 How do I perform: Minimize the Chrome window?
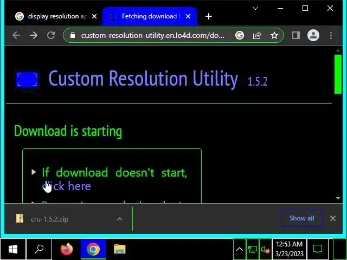click(x=280, y=9)
